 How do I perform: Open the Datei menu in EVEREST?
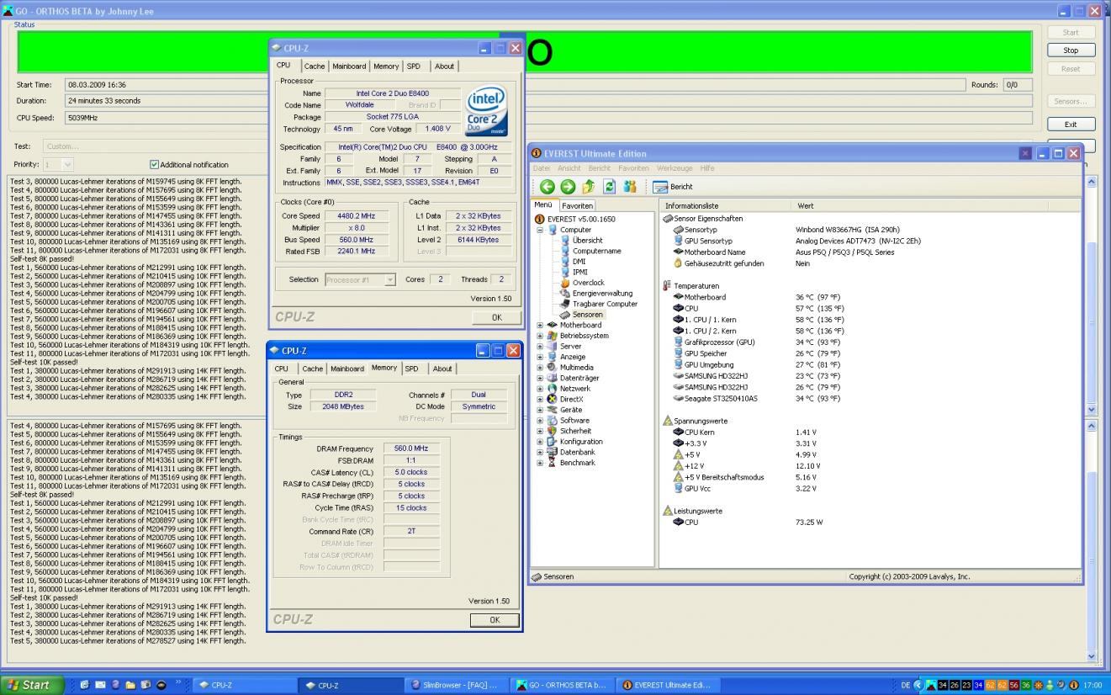point(541,168)
